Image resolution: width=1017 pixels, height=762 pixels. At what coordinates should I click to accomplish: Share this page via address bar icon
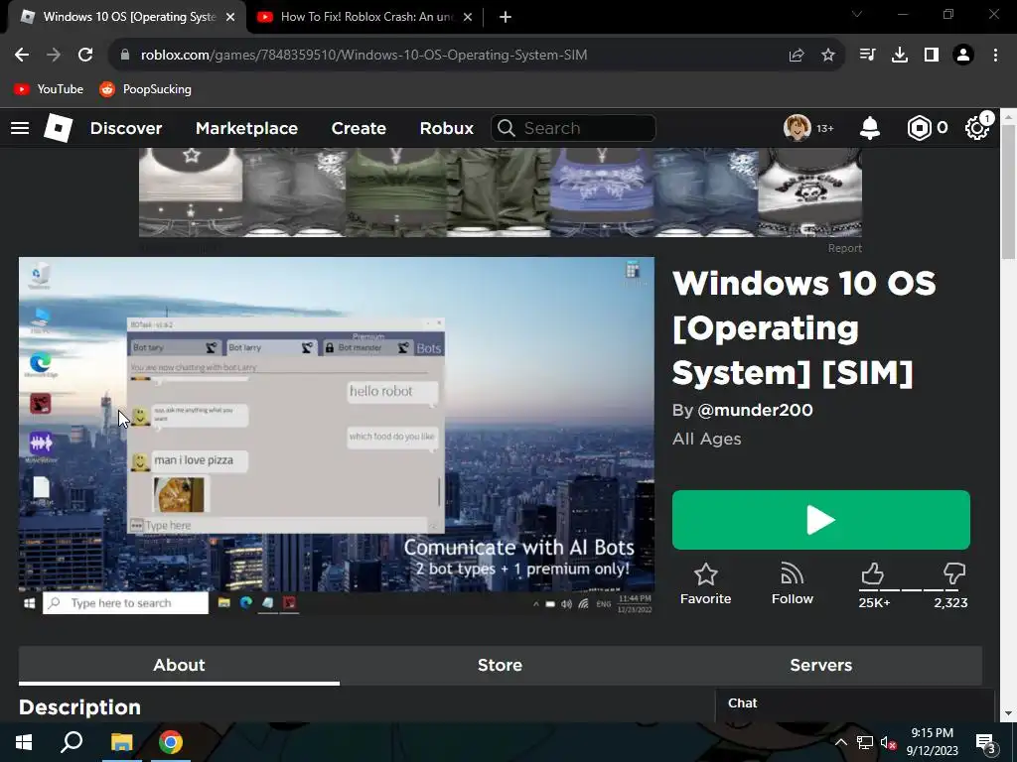pos(797,56)
